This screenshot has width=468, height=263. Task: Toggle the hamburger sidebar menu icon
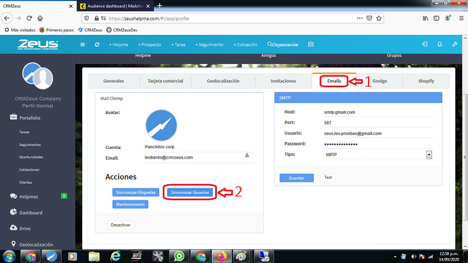83,44
